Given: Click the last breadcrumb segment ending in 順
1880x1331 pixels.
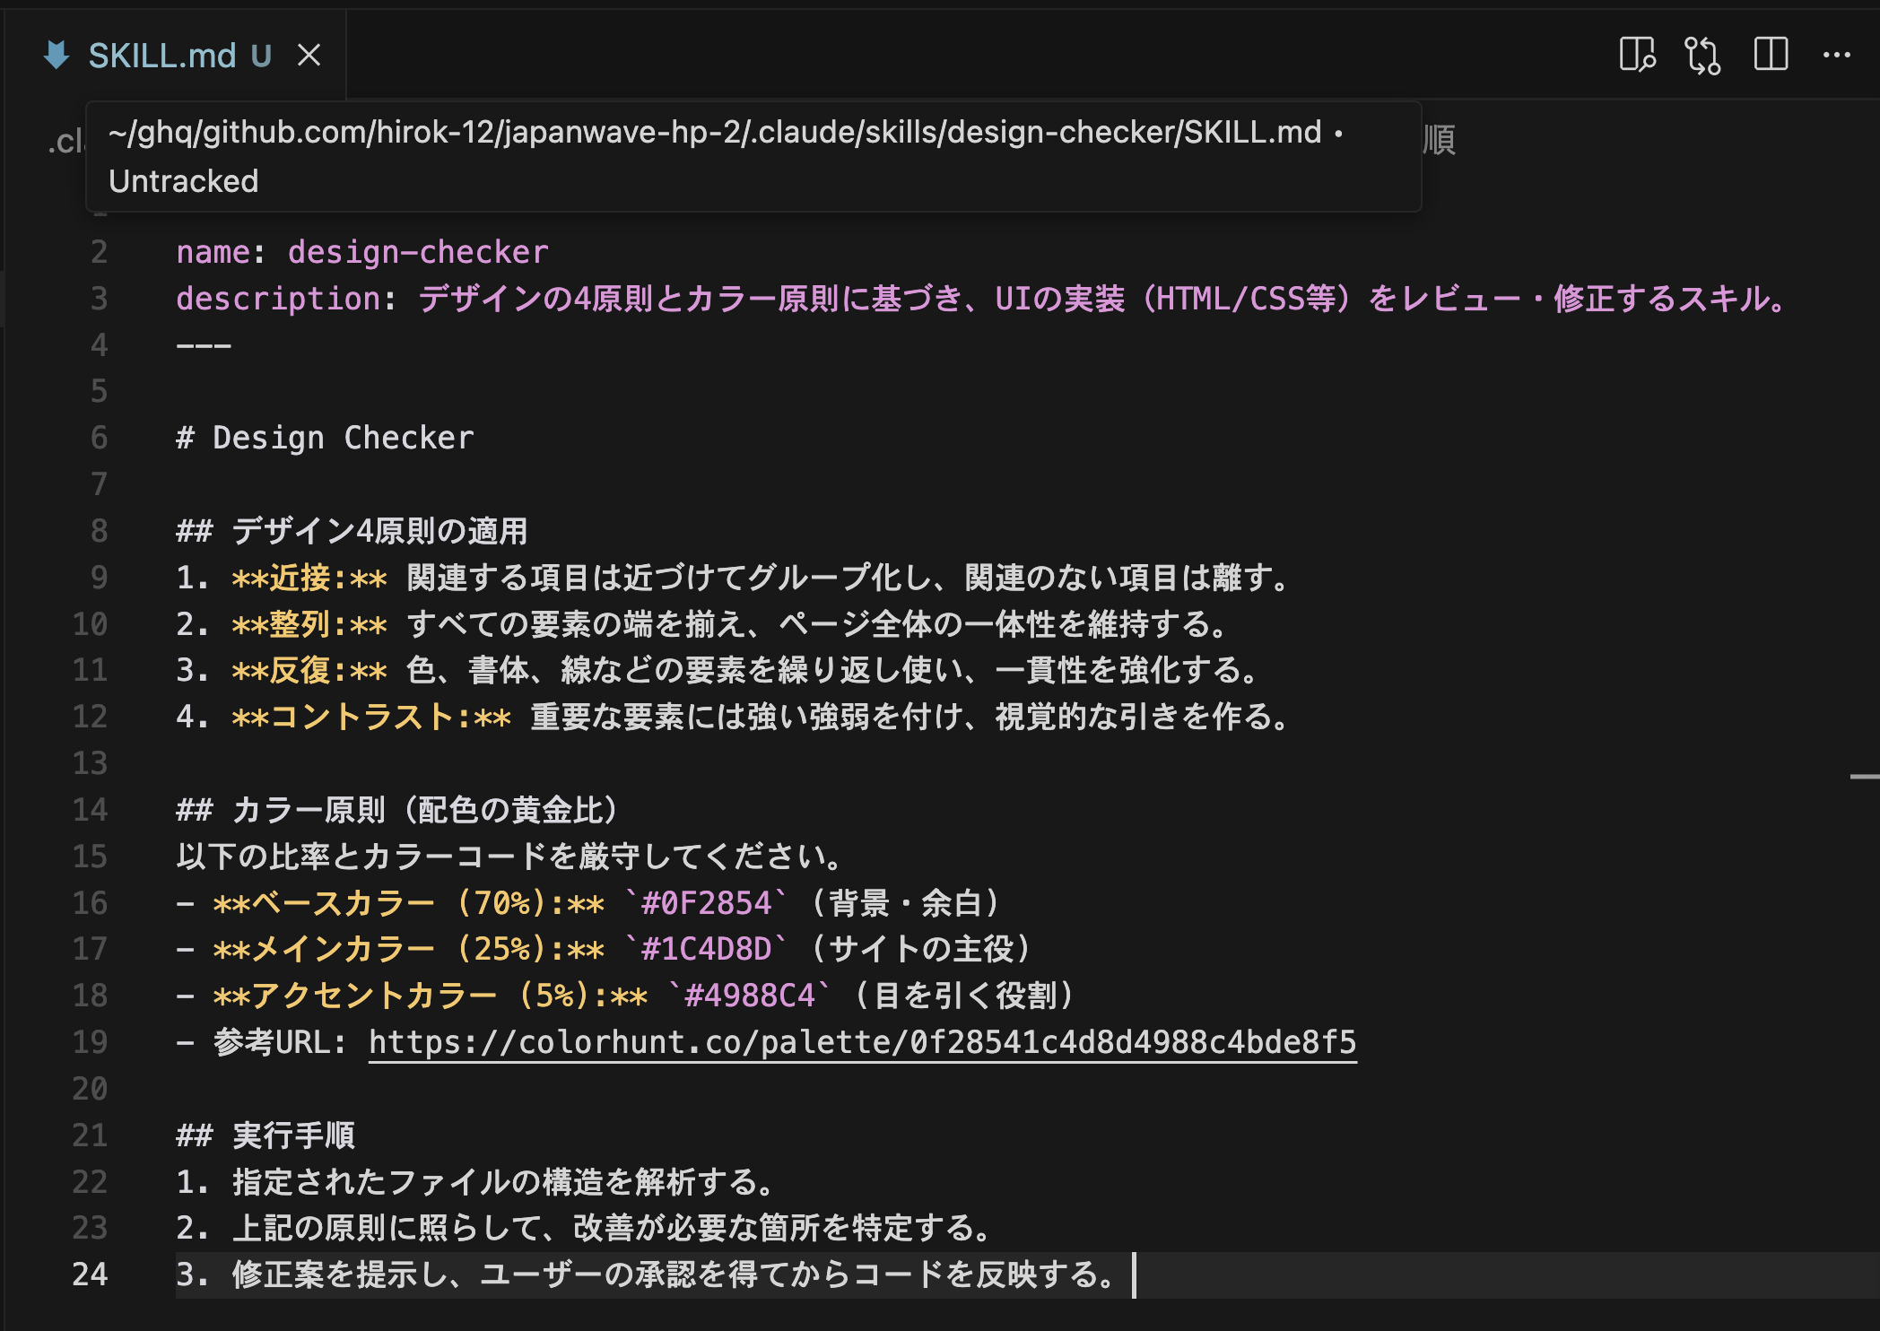Looking at the screenshot, I should pyautogui.click(x=1439, y=141).
